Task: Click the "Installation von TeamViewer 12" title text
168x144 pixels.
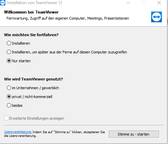Action: tap(34, 3)
